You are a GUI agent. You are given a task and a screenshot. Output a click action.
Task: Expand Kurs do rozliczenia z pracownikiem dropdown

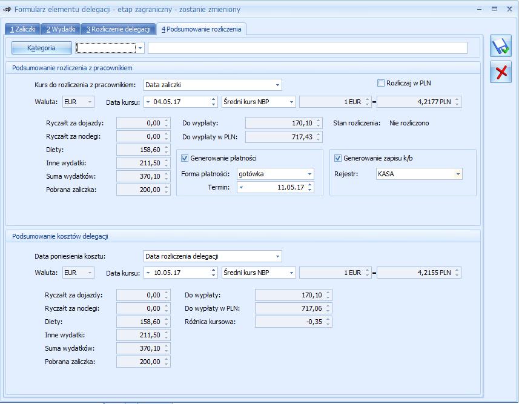coord(277,85)
